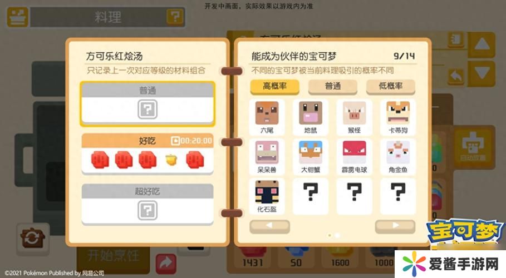Choose the 霹雳电球 Pokémon icon
Image resolution: width=506 pixels, height=278 pixels.
coord(354,157)
